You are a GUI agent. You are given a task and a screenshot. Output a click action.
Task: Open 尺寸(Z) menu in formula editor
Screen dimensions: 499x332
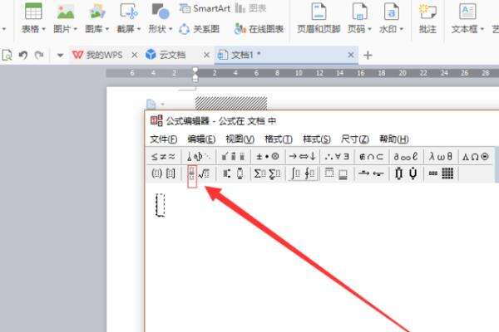(x=355, y=139)
